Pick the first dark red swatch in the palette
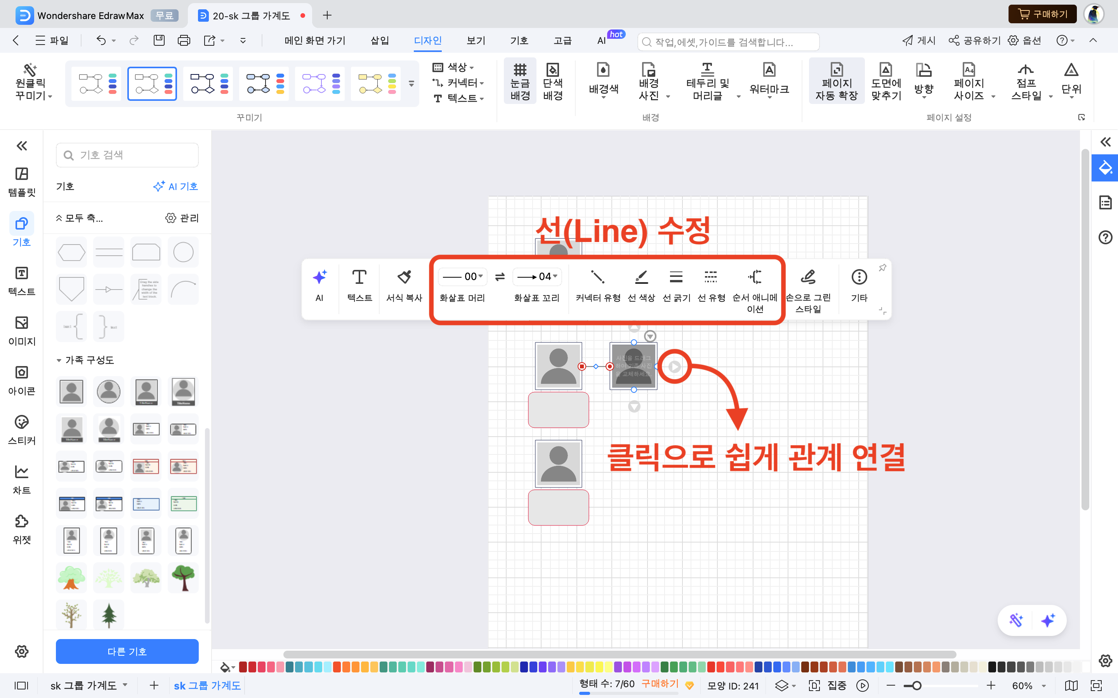Screen dimensions: 1118x698 [x=243, y=667]
